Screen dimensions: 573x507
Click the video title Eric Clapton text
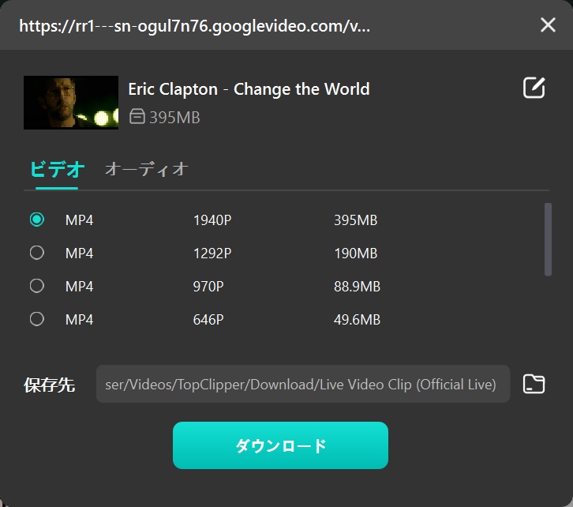pos(249,88)
